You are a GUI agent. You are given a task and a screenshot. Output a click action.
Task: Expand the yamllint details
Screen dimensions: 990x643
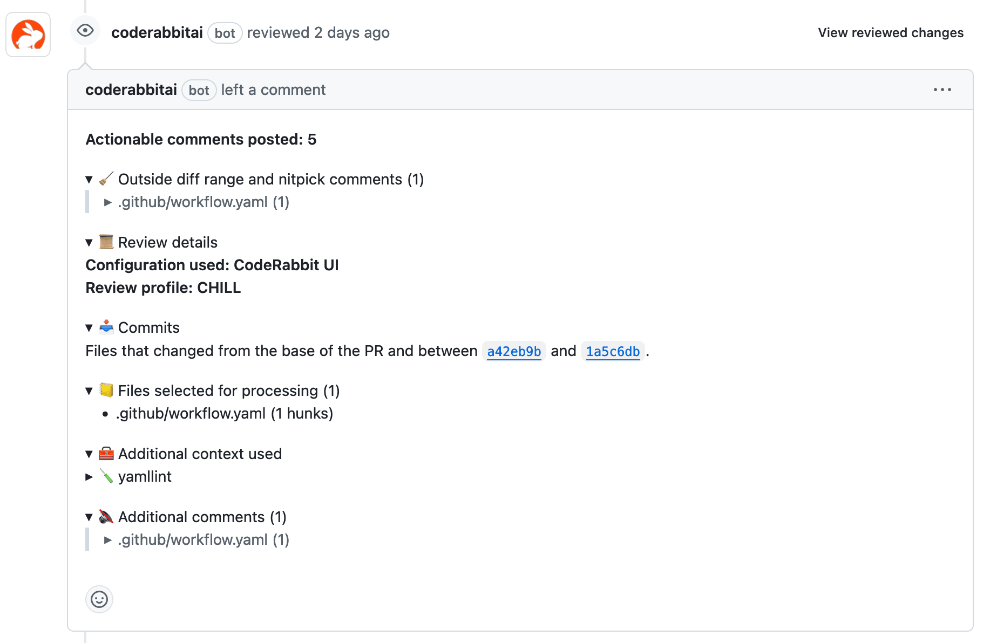[x=90, y=477]
